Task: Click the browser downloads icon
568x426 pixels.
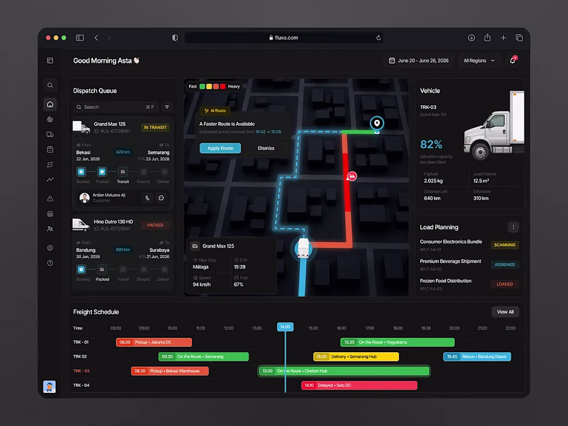Action: tap(471, 38)
